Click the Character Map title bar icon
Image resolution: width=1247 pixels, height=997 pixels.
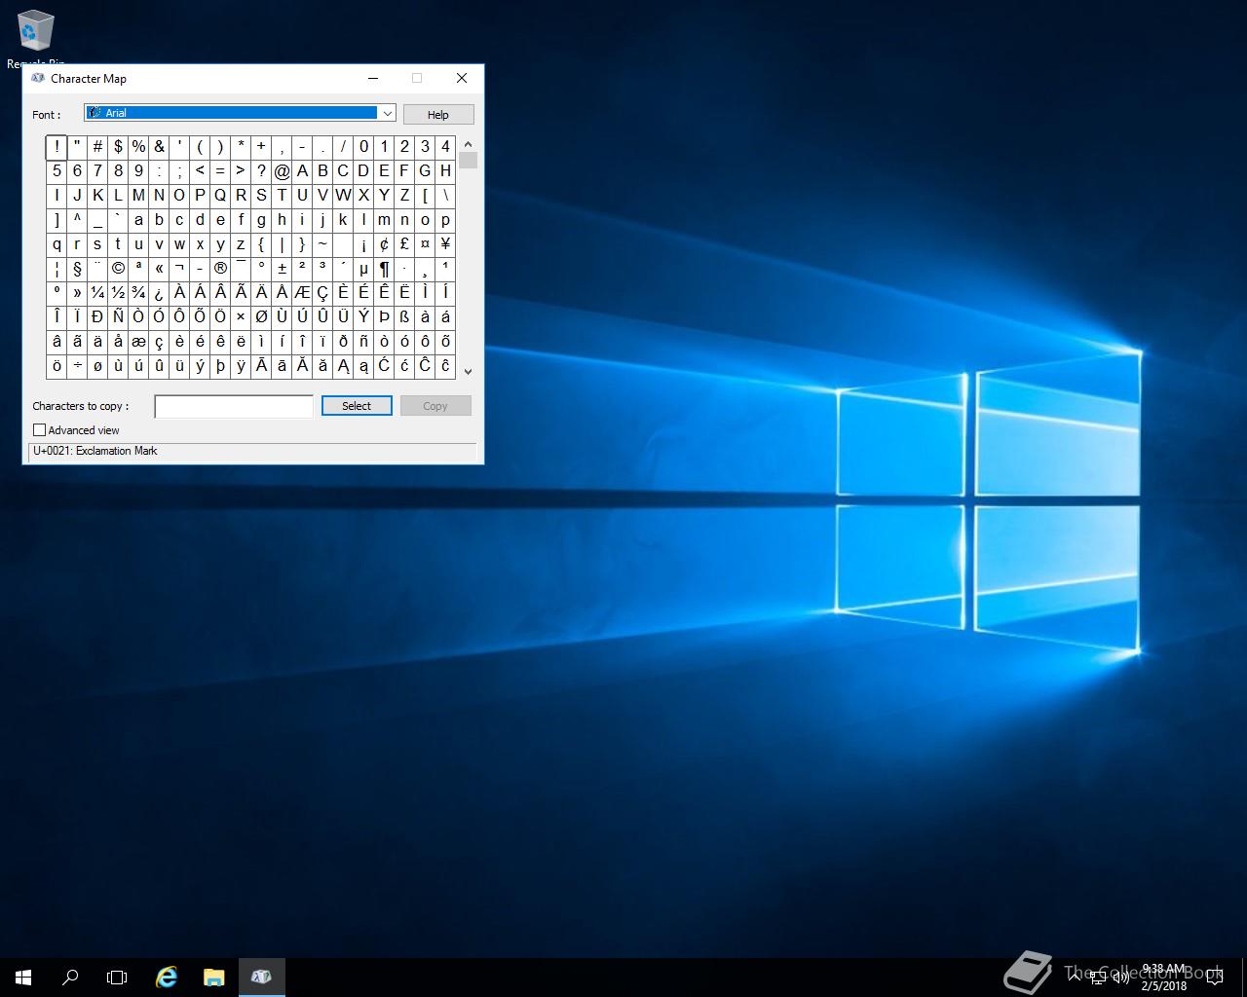pyautogui.click(x=38, y=78)
